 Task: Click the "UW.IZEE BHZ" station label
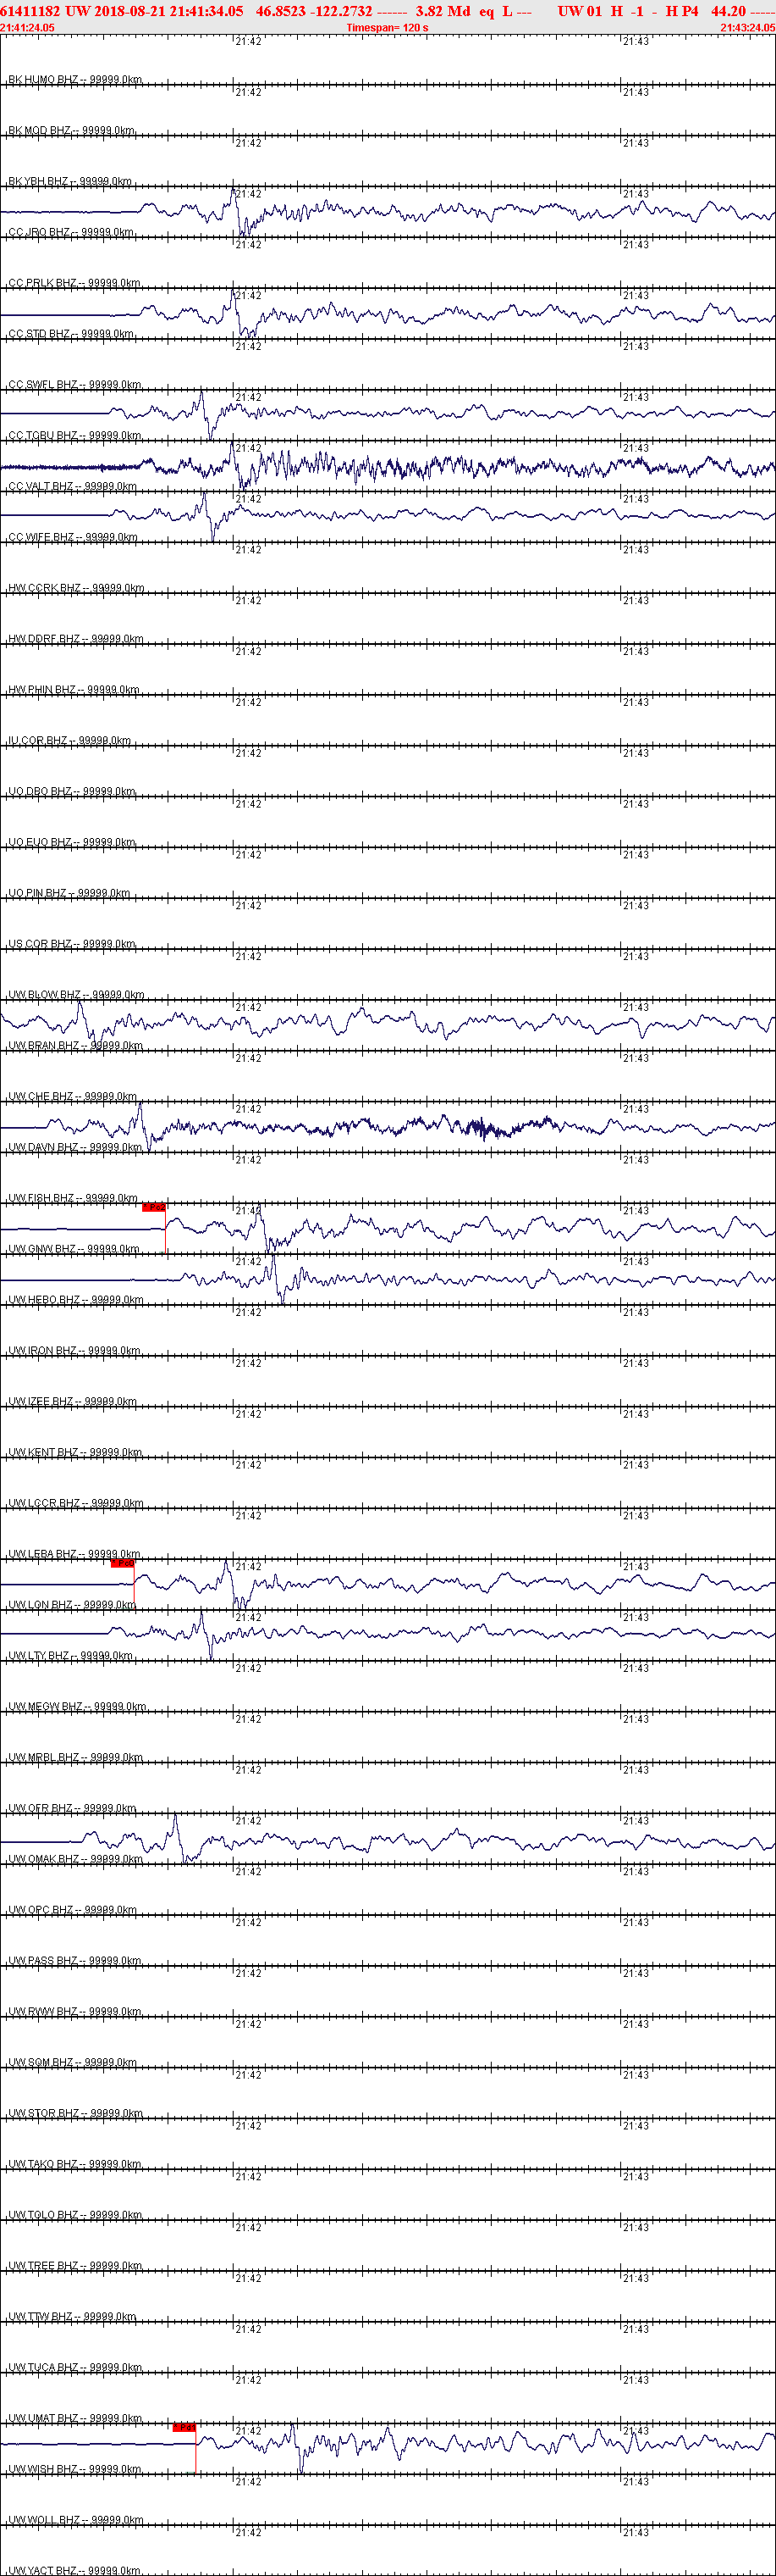point(41,1402)
